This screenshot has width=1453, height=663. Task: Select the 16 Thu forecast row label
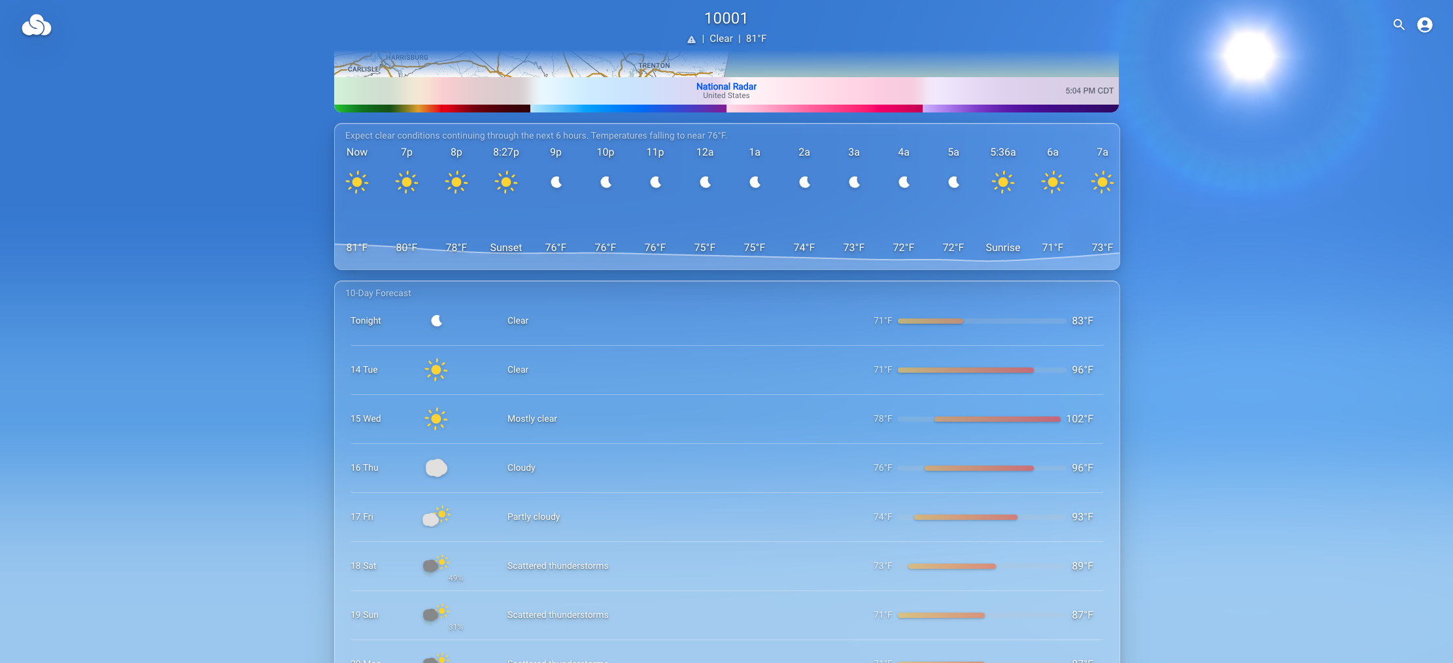(364, 468)
